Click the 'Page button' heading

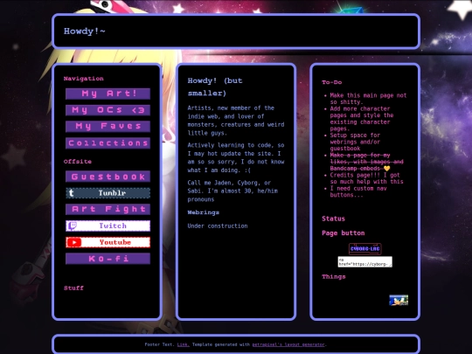click(x=344, y=233)
